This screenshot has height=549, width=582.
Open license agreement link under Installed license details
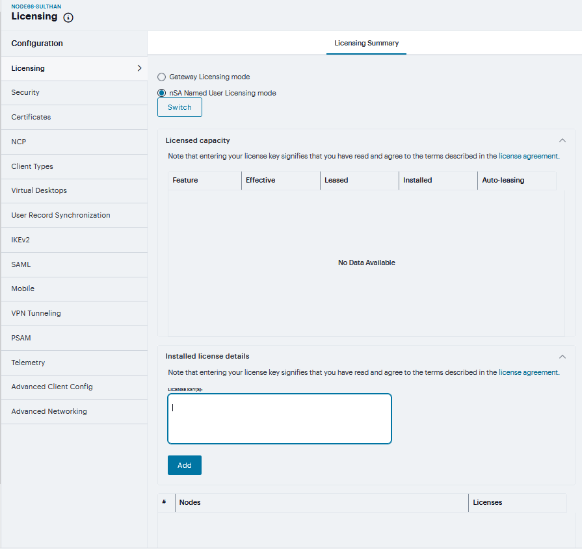(x=528, y=373)
